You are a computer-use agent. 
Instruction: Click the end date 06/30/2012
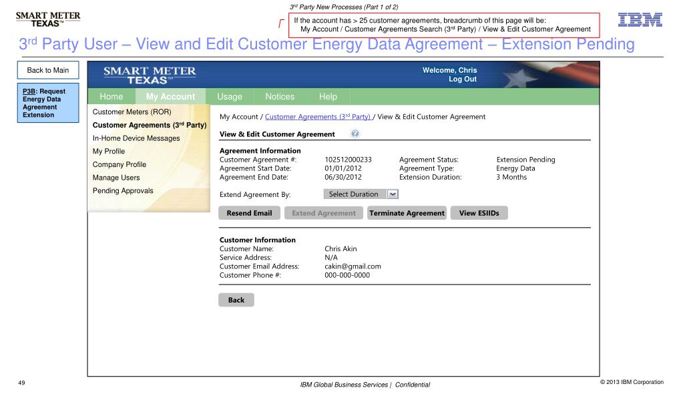[x=343, y=178]
